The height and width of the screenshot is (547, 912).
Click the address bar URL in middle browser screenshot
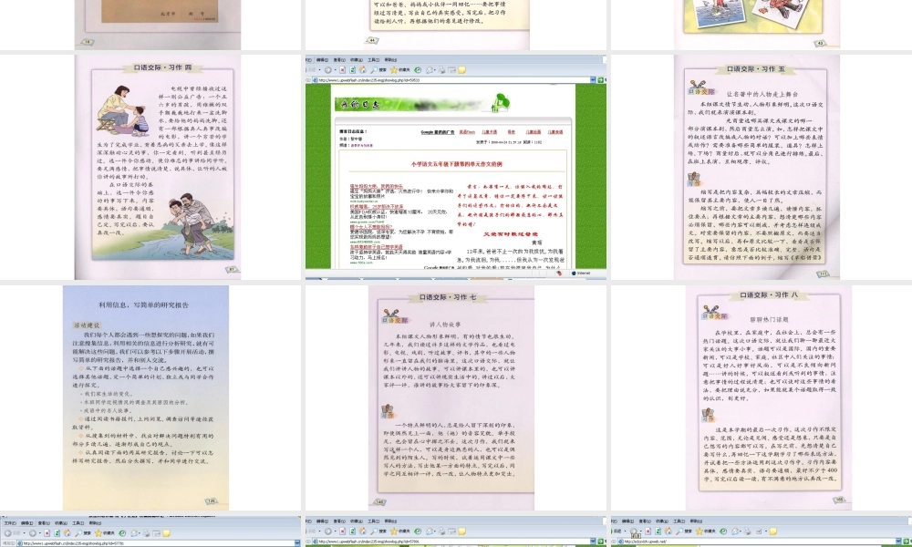pyautogui.click(x=368, y=80)
